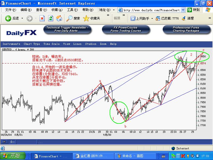Open the 编辑(E) menu
Screen dimensions: 213x160
point(26,10)
